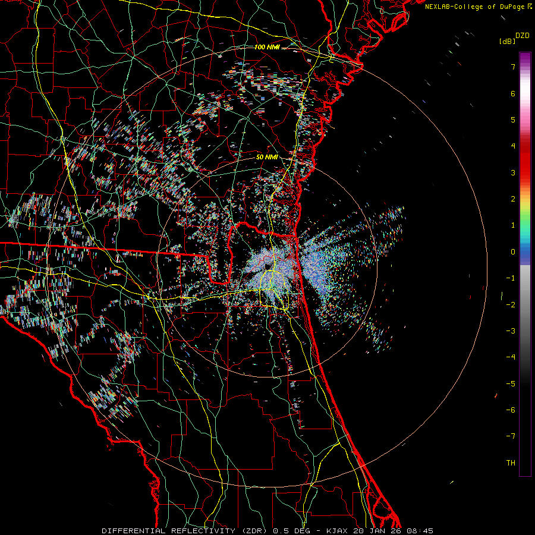Click the [dB] unit label
This screenshot has height=535, width=535.
[x=507, y=41]
